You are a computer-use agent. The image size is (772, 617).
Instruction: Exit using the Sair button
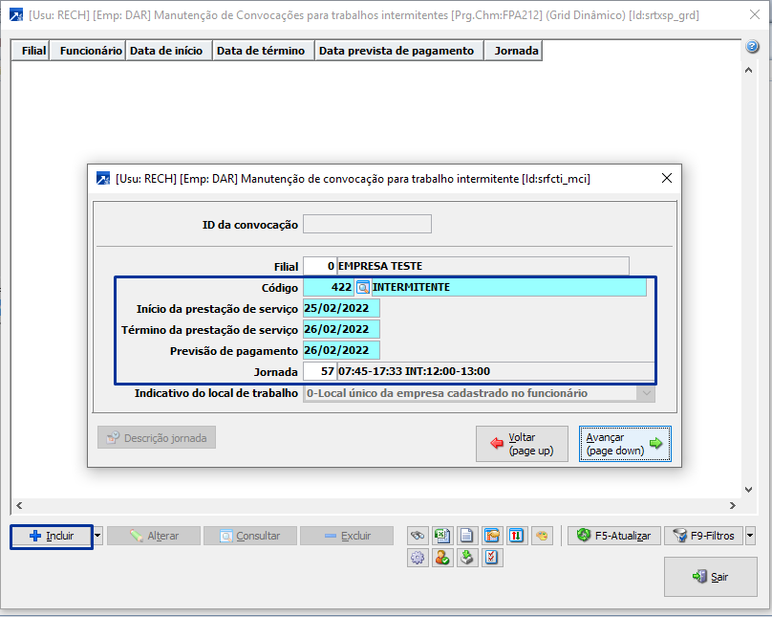[711, 577]
